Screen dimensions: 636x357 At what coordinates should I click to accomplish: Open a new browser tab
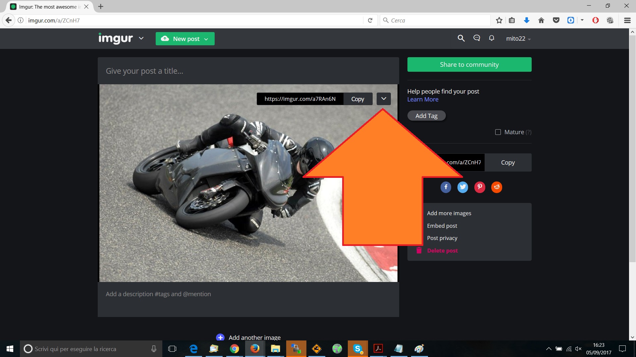[x=101, y=6]
